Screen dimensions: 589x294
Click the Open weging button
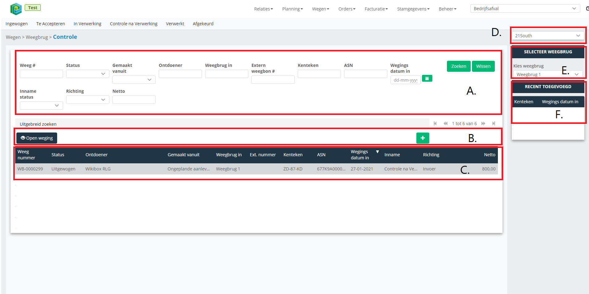[37, 138]
